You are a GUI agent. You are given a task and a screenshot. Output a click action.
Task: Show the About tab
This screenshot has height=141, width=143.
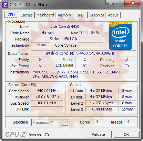click(x=113, y=15)
